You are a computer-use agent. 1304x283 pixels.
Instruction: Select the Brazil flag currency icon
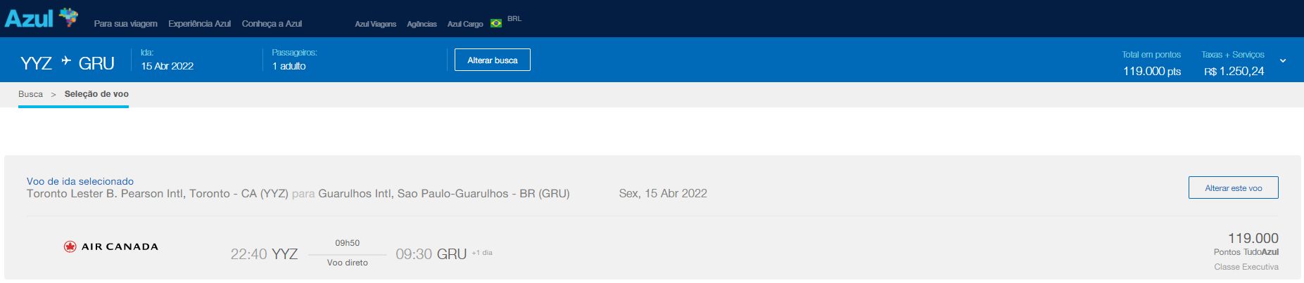(x=496, y=23)
